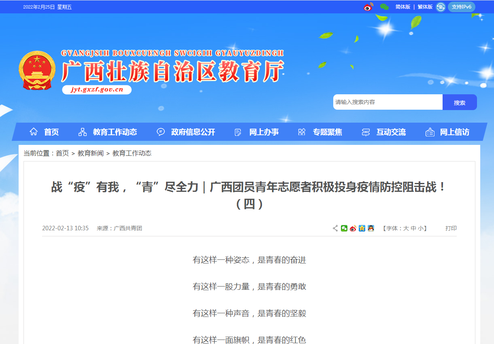Set font size to 小
Image resolution: width=494 pixels, height=344 pixels.
[x=421, y=228]
